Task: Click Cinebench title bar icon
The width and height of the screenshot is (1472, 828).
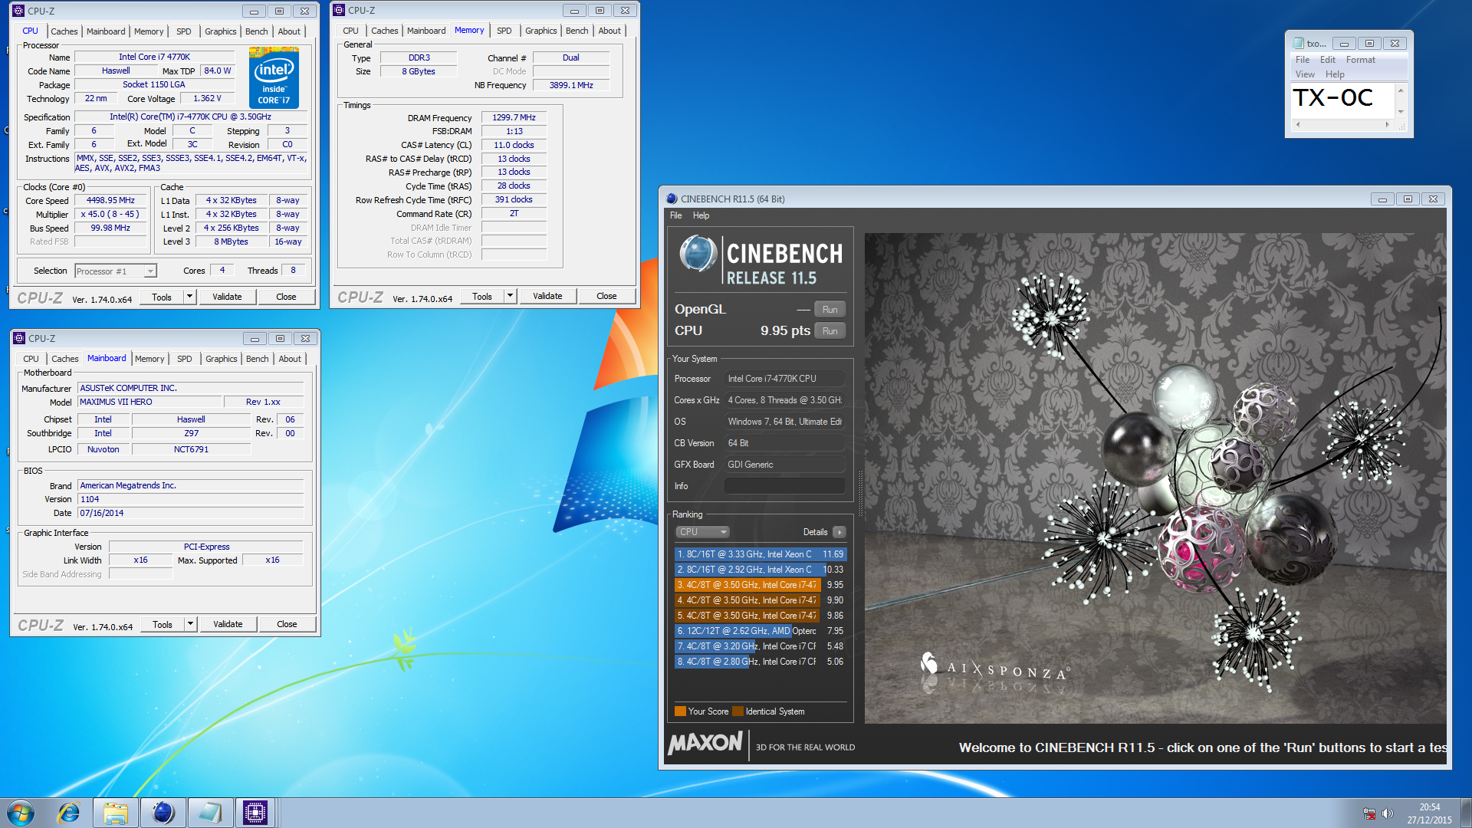Action: click(x=672, y=199)
